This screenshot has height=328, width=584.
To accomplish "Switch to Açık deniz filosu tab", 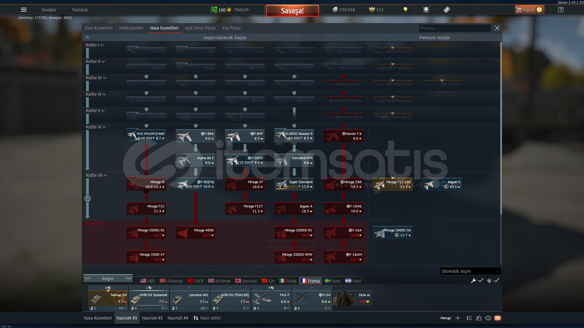I will click(200, 28).
